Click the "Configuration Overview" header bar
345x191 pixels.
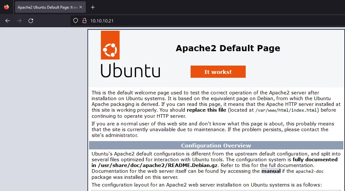(x=216, y=145)
